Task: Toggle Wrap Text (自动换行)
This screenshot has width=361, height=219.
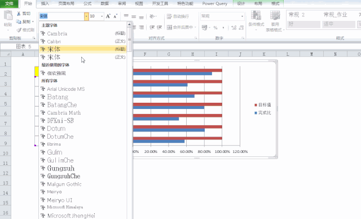Action: (x=178, y=16)
